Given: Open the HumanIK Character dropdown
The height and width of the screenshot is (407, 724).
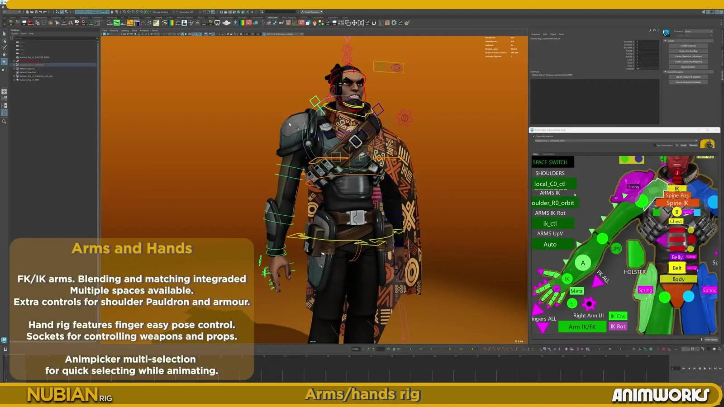Looking at the screenshot, I should pyautogui.click(x=699, y=32).
